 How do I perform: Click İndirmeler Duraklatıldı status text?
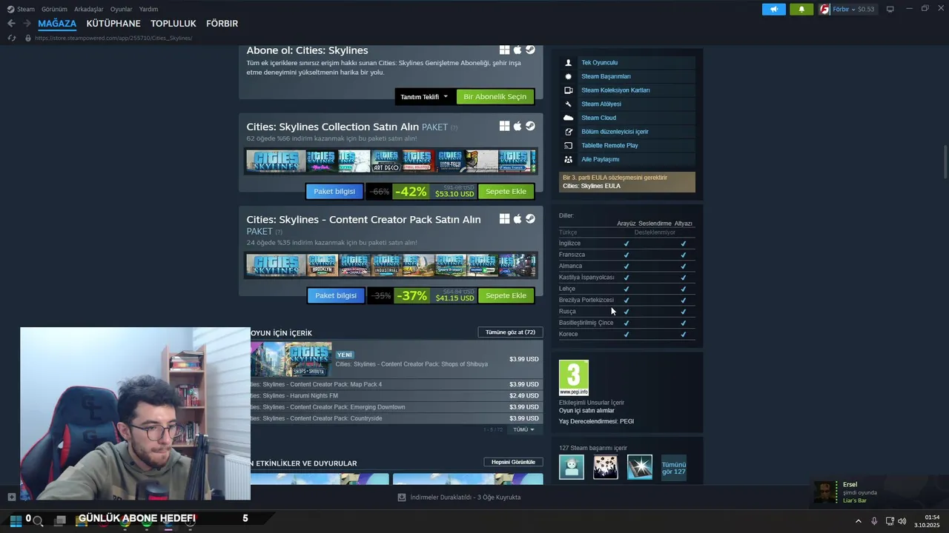click(x=465, y=497)
